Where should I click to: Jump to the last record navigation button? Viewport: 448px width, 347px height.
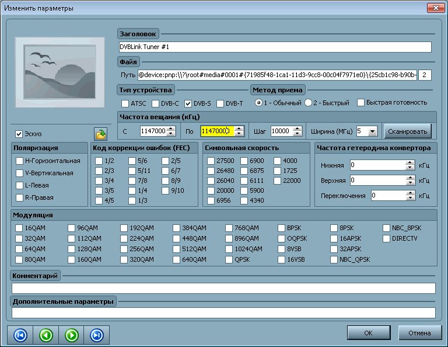tap(97, 335)
